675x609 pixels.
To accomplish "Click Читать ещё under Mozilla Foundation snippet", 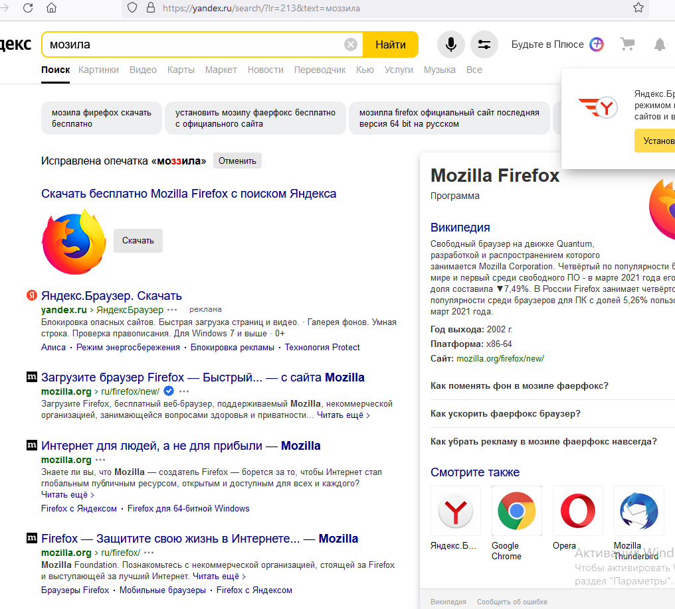I will [219, 576].
